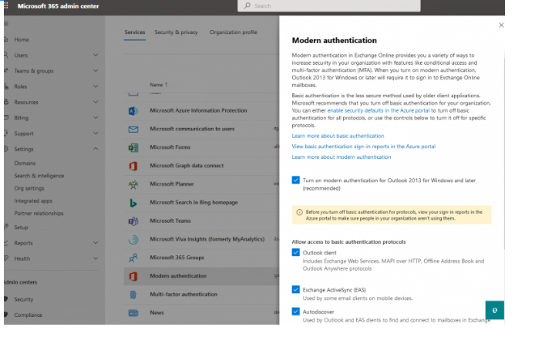Expand the Support chevron
535x337 pixels.
pos(96,133)
